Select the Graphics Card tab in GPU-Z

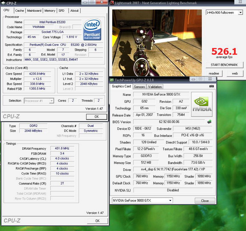click(121, 86)
